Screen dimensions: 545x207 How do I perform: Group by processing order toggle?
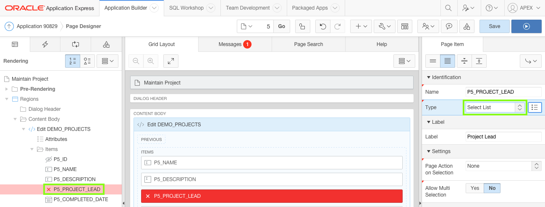click(x=72, y=61)
